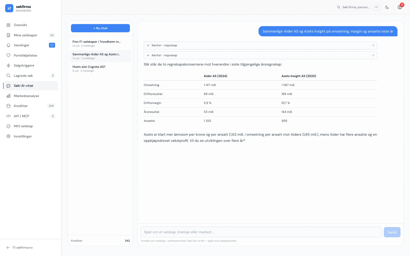Viewport: 410px width, 256px height.
Task: Open Lagrede søk
Action: [x=31, y=76]
